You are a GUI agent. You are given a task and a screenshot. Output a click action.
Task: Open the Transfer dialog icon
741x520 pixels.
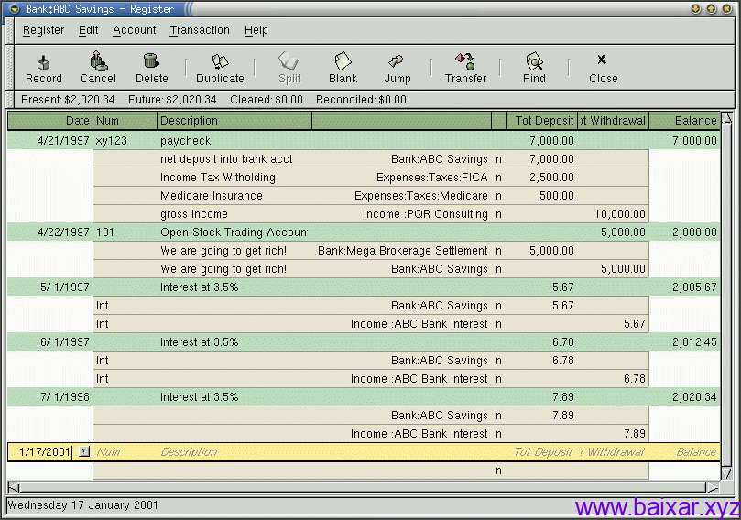[x=465, y=62]
